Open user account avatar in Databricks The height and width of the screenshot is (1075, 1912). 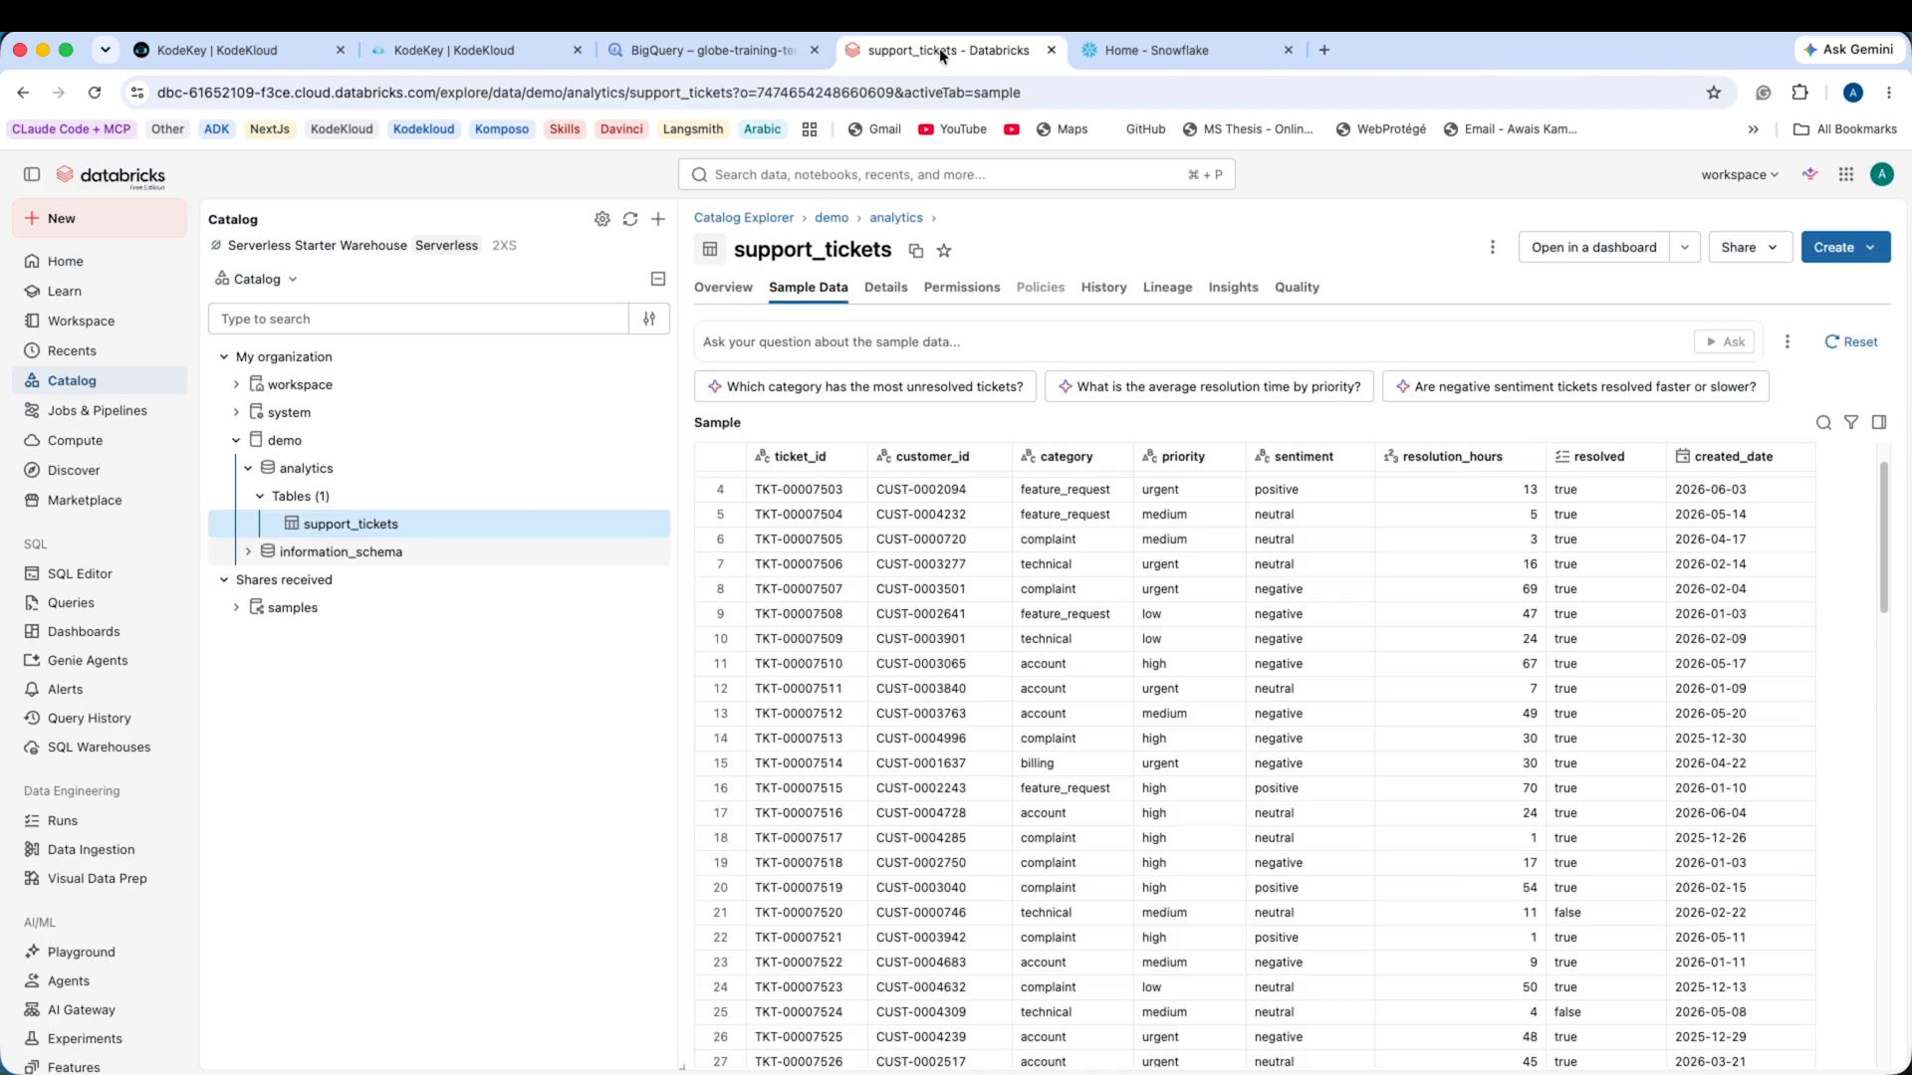click(x=1881, y=174)
